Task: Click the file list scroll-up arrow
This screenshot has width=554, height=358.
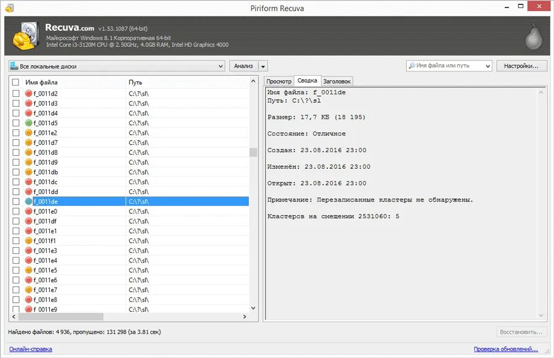Action: (253, 81)
